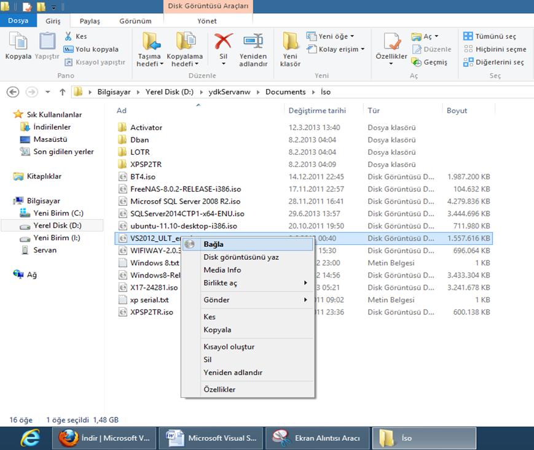The width and height of the screenshot is (534, 450).
Task: Select the Activator folder icon
Action: click(x=122, y=128)
